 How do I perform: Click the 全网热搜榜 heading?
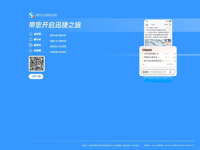pos(147,50)
